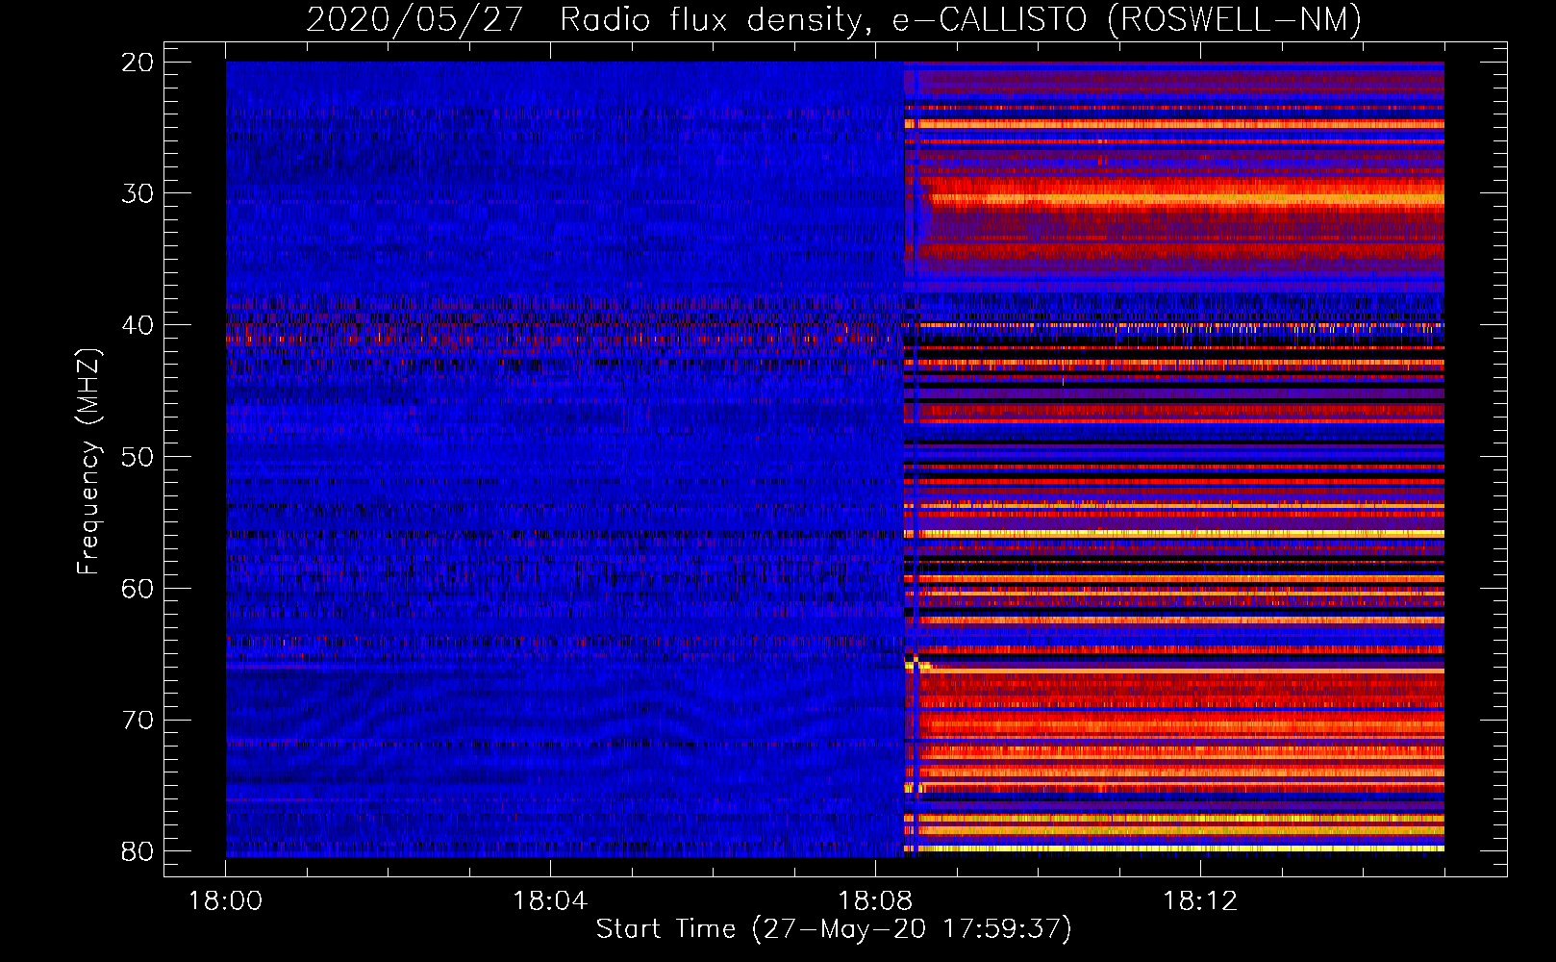Image resolution: width=1556 pixels, height=962 pixels.
Task: Click the '30' frequency tick label
Action: tap(138, 193)
